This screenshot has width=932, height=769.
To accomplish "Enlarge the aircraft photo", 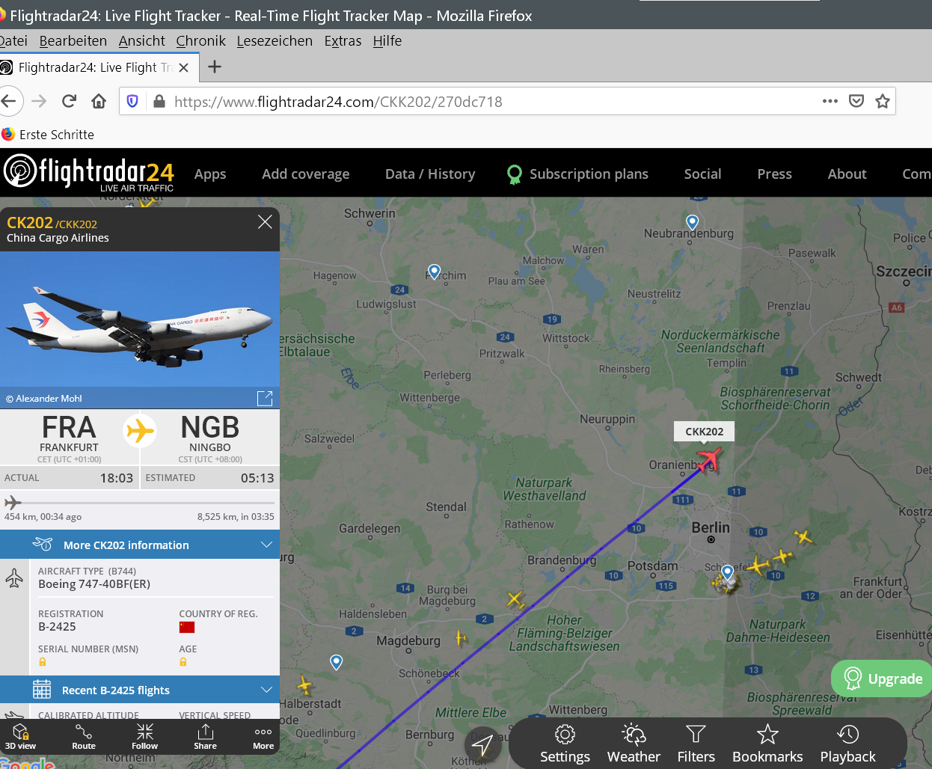I will 265,398.
